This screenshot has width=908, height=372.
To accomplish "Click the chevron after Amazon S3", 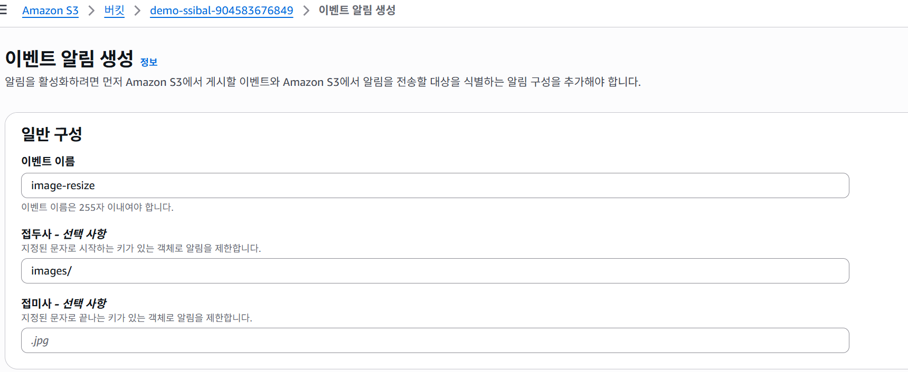I will point(91,11).
